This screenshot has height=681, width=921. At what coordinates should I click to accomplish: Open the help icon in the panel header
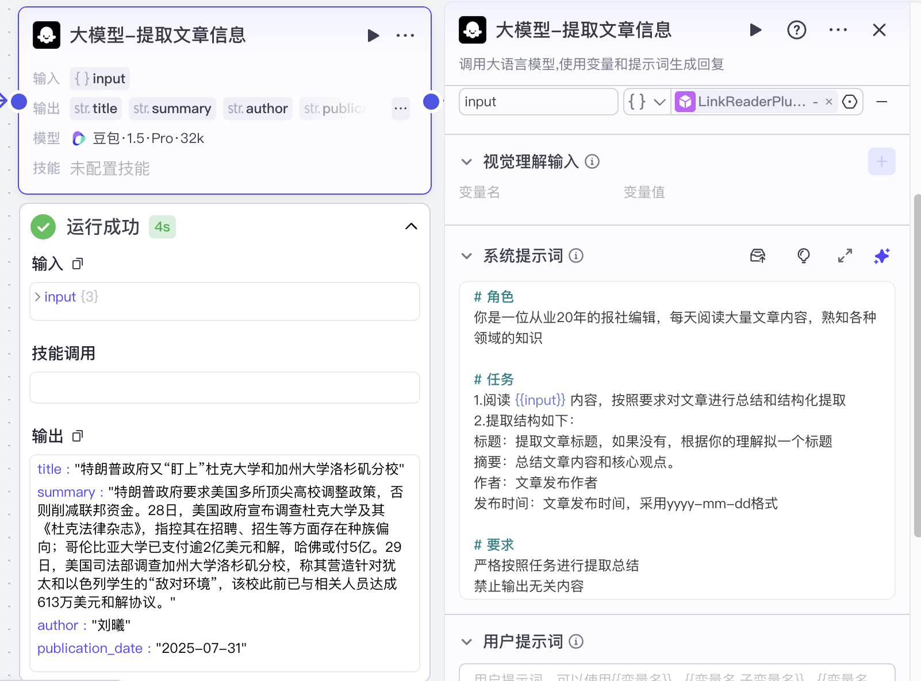click(x=797, y=30)
